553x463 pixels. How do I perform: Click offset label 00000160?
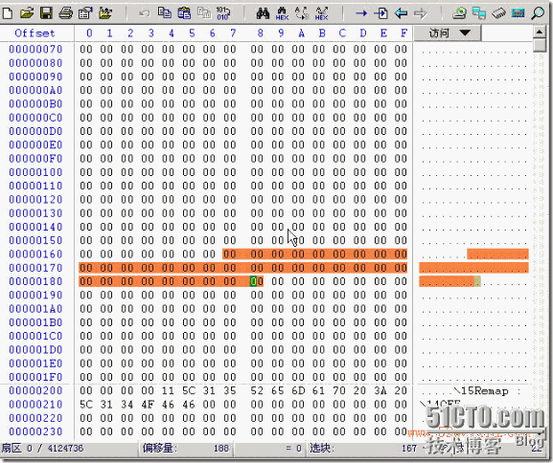[x=35, y=254]
